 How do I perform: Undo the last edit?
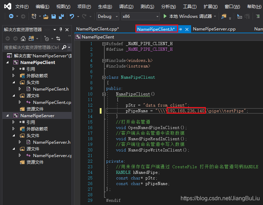[72, 16]
